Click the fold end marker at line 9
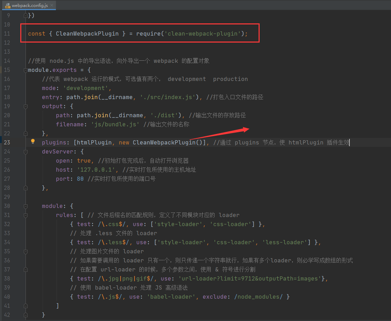This screenshot has width=391, height=321. 26,16
